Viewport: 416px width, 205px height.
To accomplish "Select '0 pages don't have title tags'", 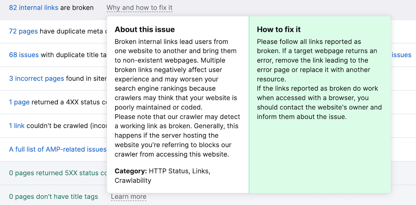I will pyautogui.click(x=54, y=197).
